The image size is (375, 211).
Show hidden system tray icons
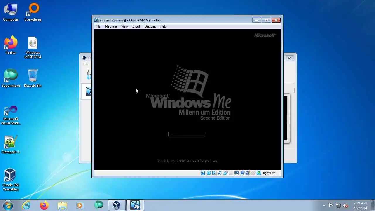(324, 205)
